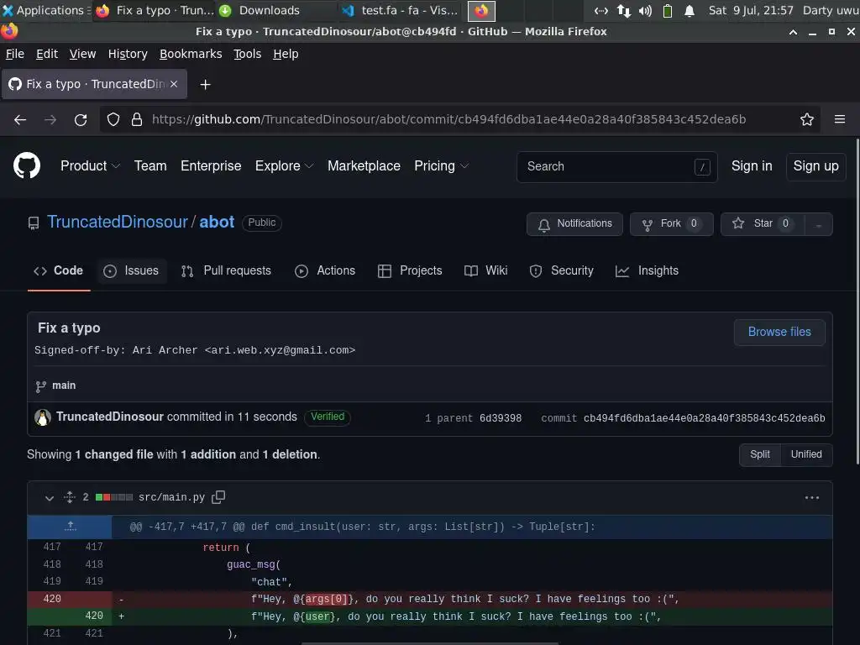Open the Insights tab

click(648, 271)
